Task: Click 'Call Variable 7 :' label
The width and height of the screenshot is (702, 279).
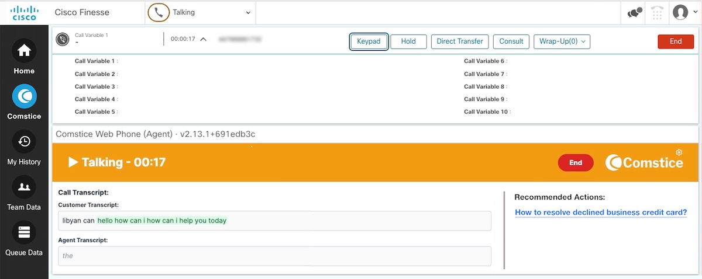Action: pos(486,74)
